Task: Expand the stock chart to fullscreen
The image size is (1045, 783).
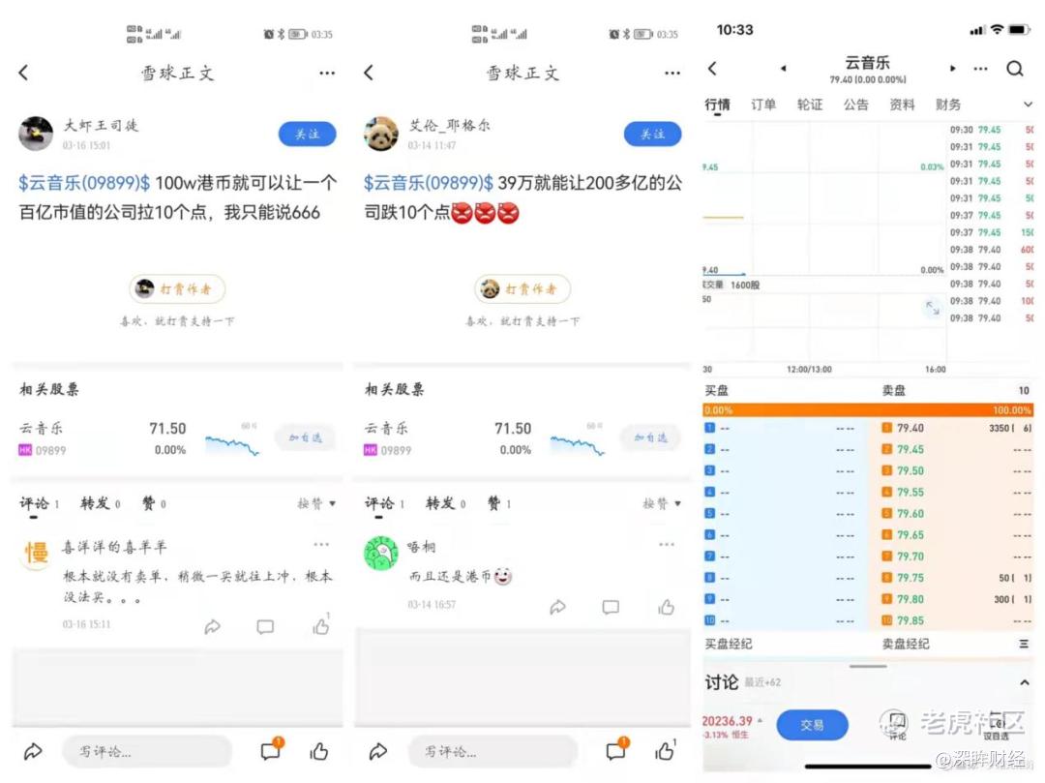Action: (x=932, y=308)
